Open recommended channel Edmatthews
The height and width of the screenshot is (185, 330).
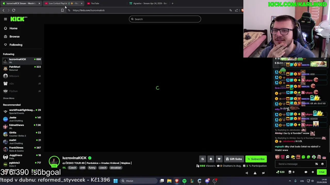point(22,126)
